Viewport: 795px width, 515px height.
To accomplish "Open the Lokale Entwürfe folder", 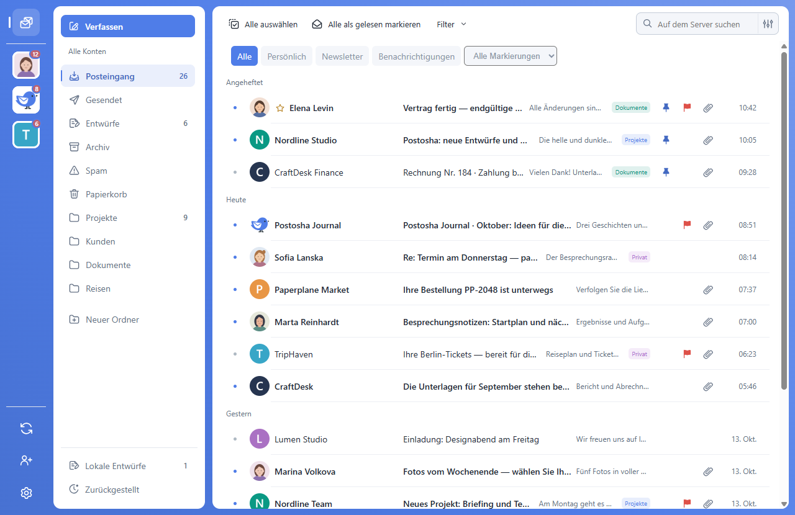I will coord(128,466).
